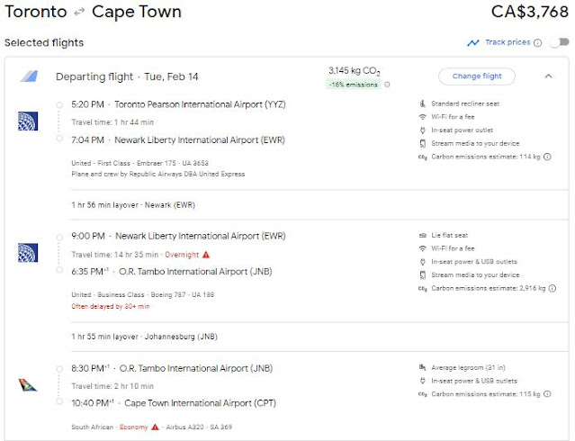Viewport: 575px width, 441px height.
Task: Click the Track prices trend-line icon
Action: click(473, 42)
